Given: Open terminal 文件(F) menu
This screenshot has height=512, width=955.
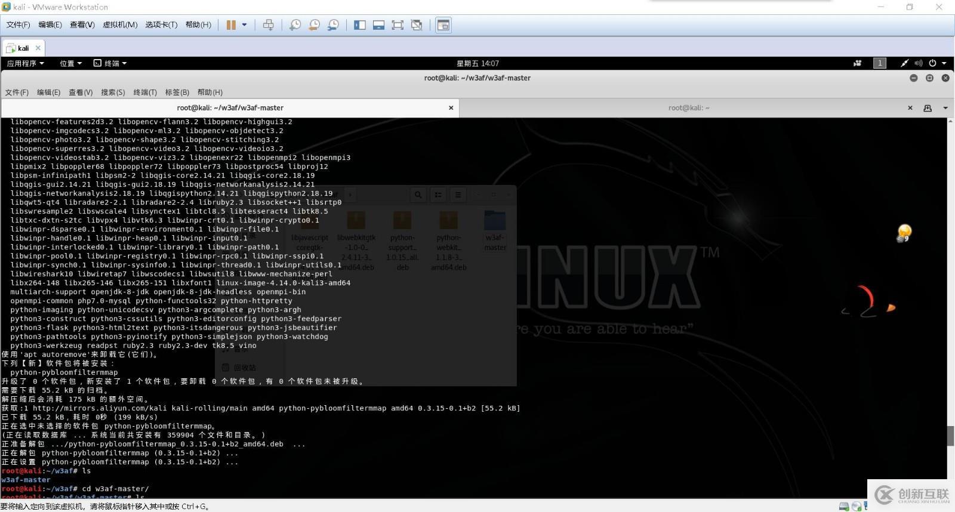Looking at the screenshot, I should 17,92.
